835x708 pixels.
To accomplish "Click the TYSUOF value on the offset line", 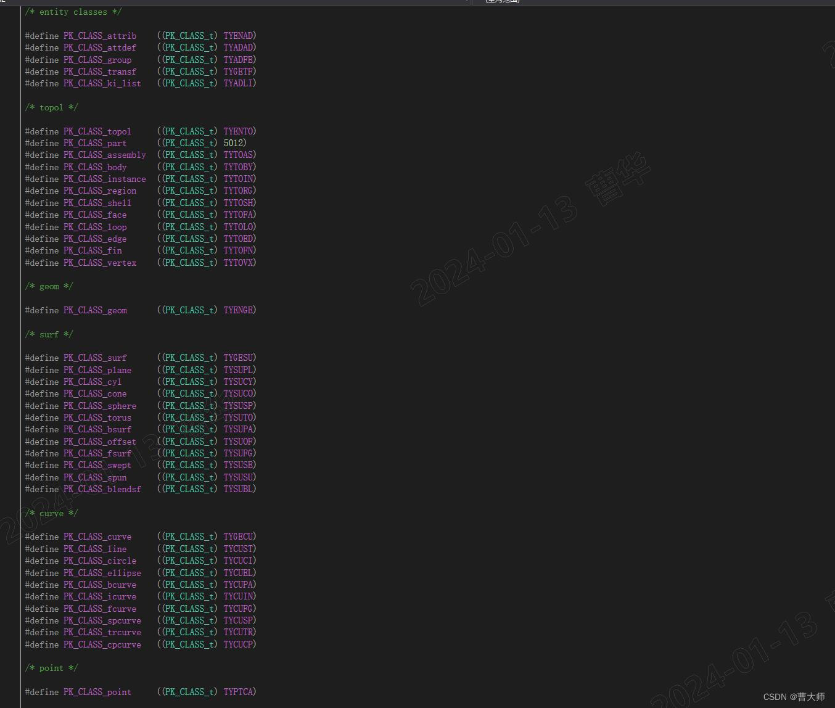I will tap(238, 442).
